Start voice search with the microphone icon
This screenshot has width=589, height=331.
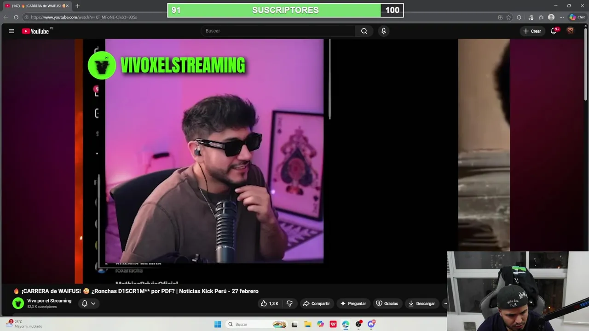[x=384, y=31]
